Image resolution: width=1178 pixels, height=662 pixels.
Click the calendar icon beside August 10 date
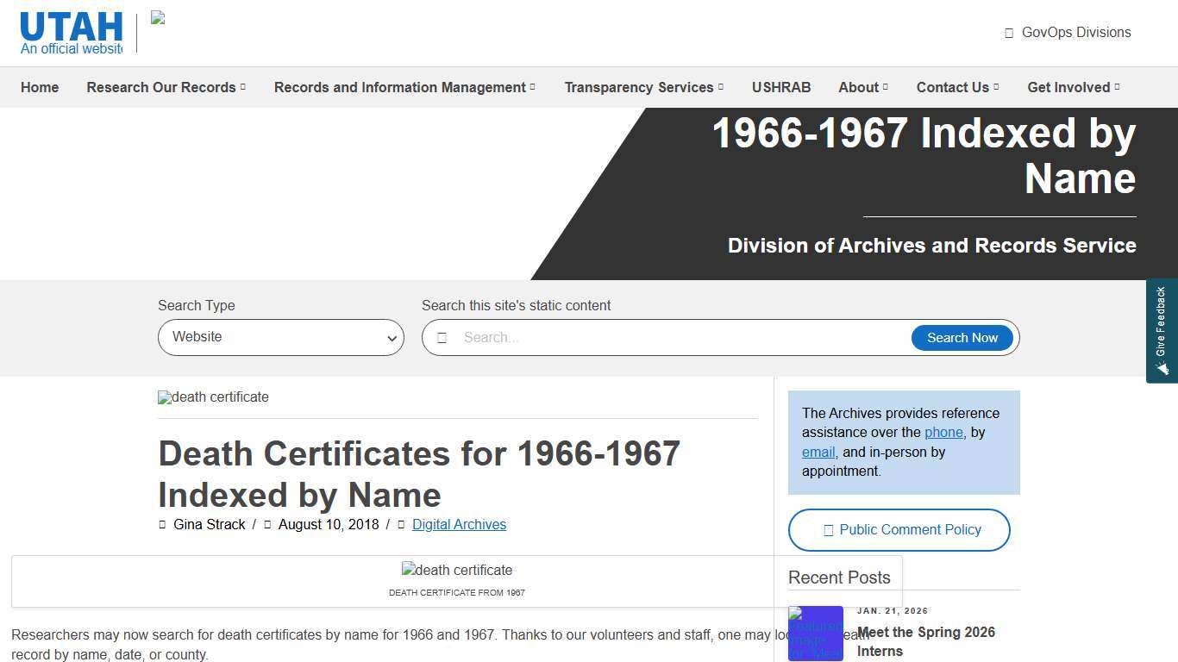(x=266, y=524)
